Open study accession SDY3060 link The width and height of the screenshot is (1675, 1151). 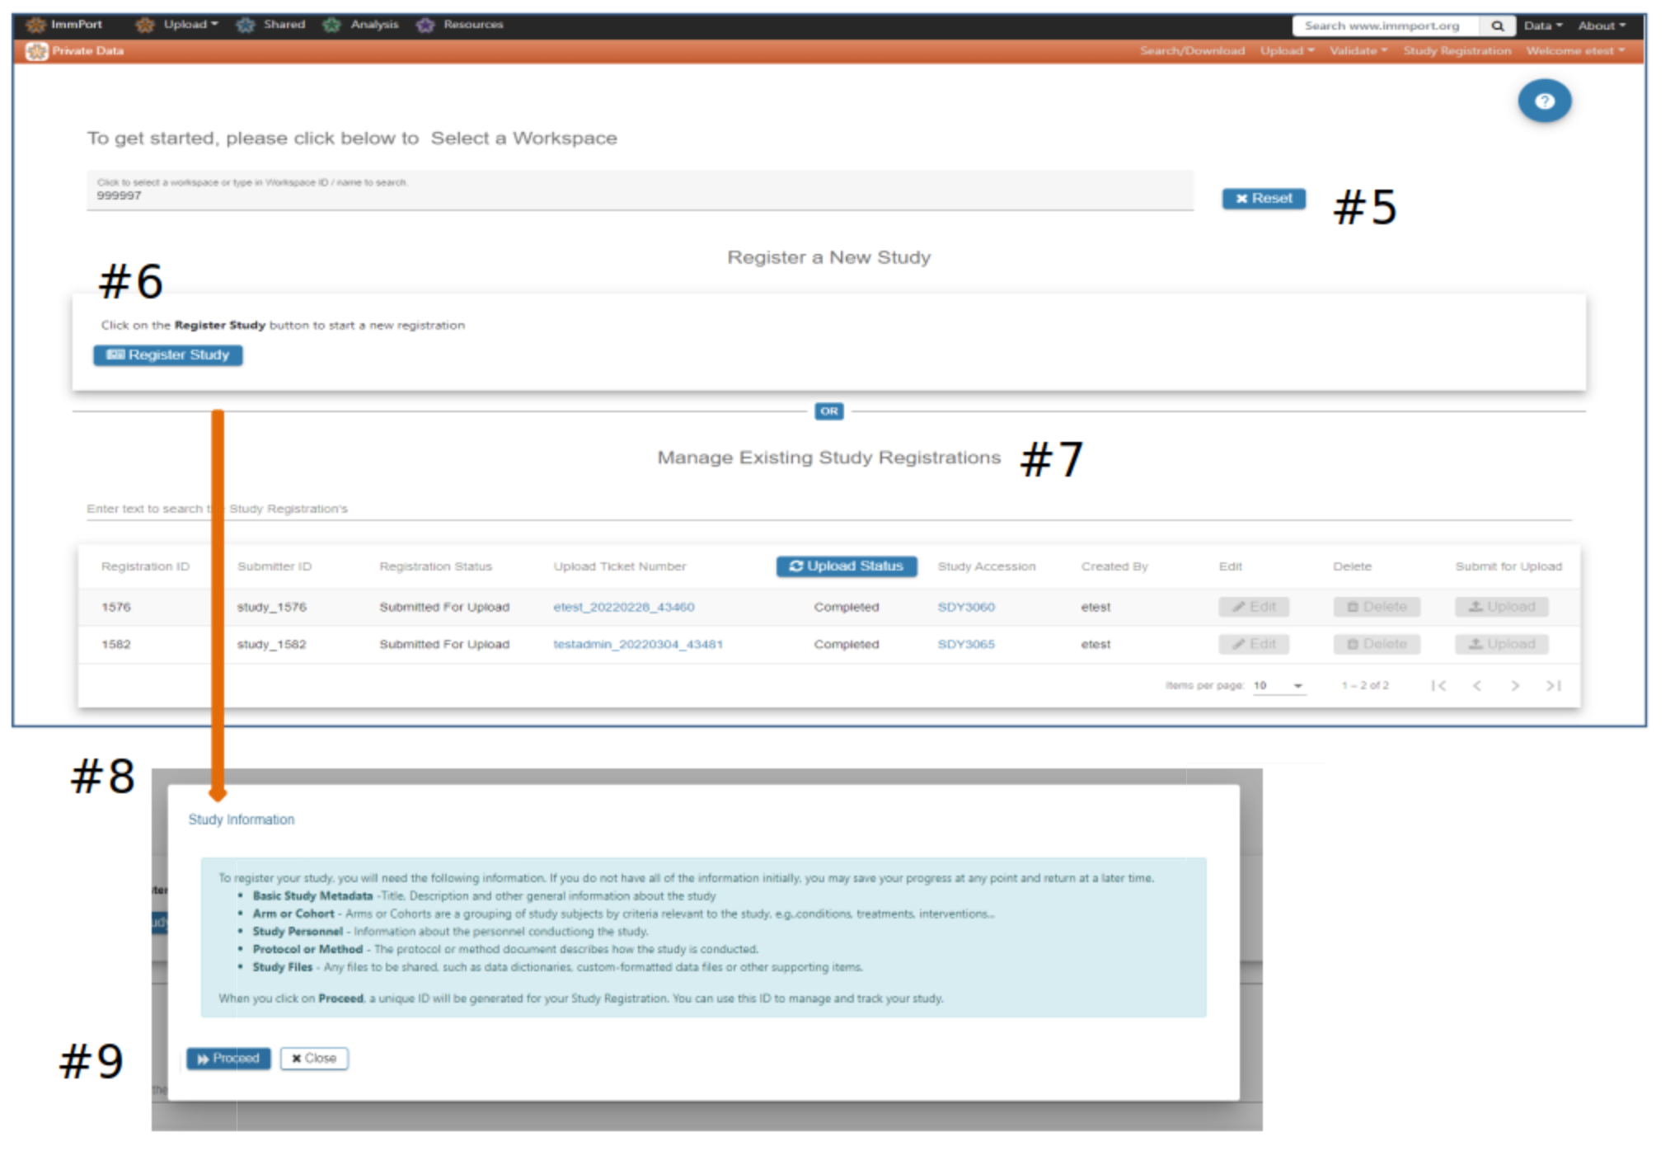[x=966, y=607]
